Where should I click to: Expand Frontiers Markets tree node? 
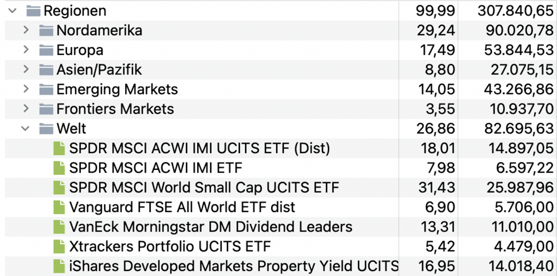tap(26, 109)
